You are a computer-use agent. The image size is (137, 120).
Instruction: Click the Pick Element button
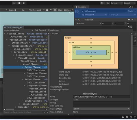(40, 30)
